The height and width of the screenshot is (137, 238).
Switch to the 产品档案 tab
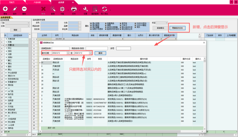pyautogui.click(x=37, y=2)
